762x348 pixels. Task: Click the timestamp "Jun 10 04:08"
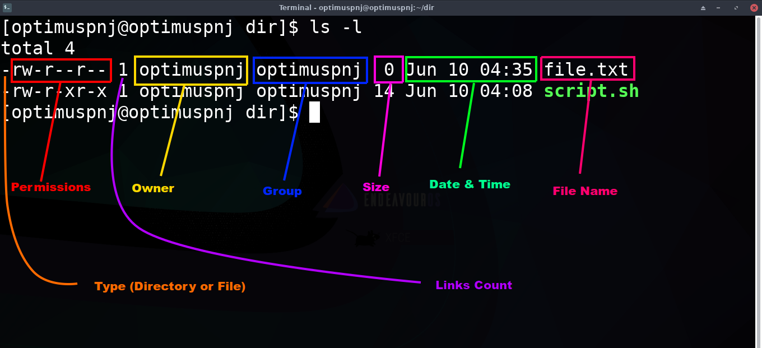(x=469, y=91)
